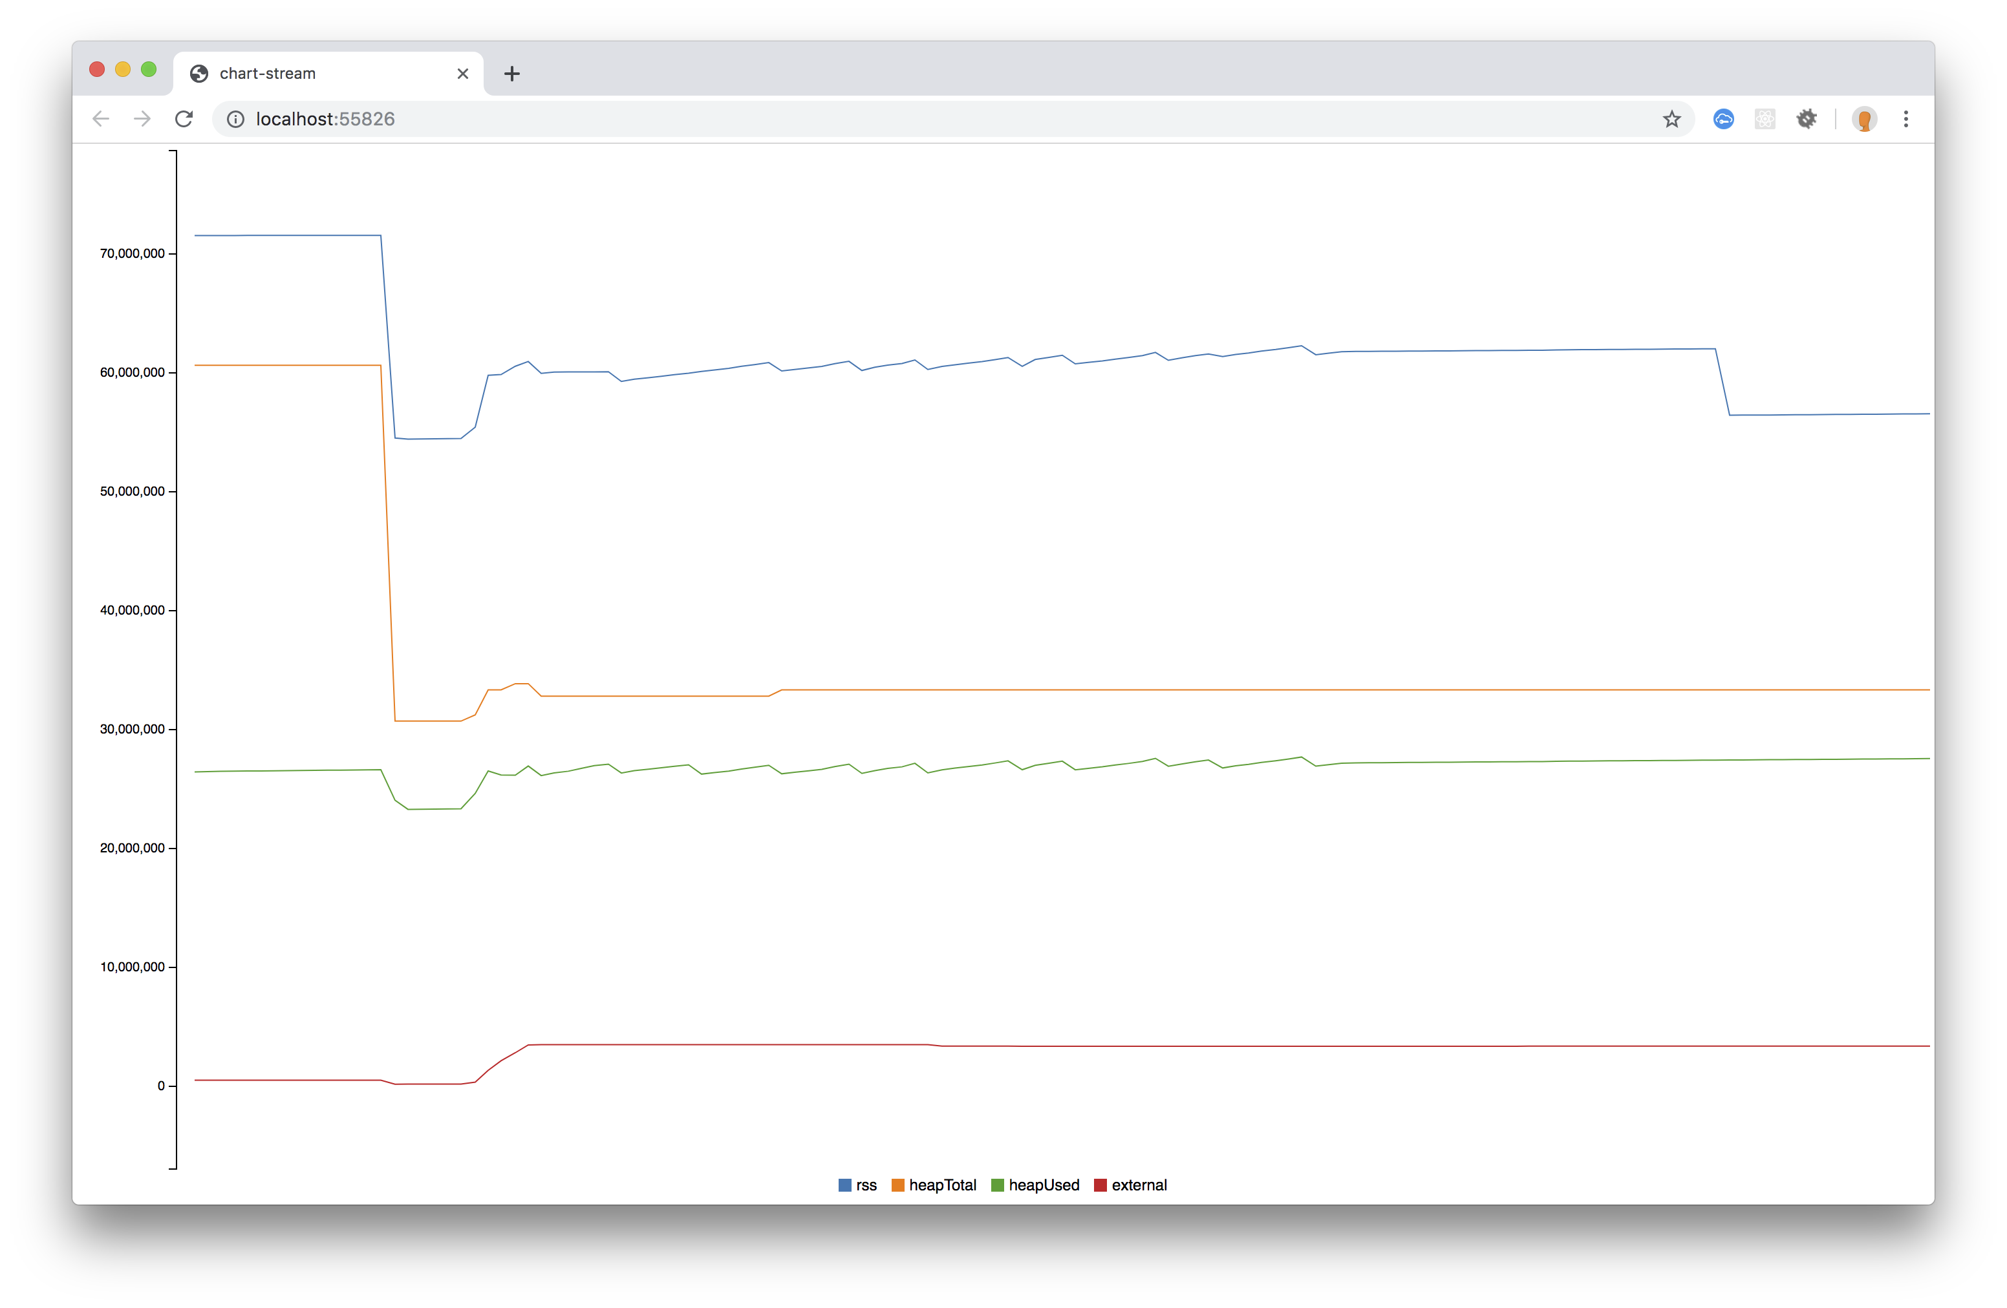Click the green fullscreen window button
Viewport: 2007px width, 1308px height.
click(x=149, y=69)
